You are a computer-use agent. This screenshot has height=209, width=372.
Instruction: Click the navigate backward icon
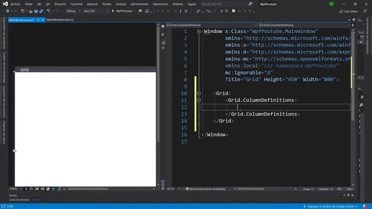point(8,11)
